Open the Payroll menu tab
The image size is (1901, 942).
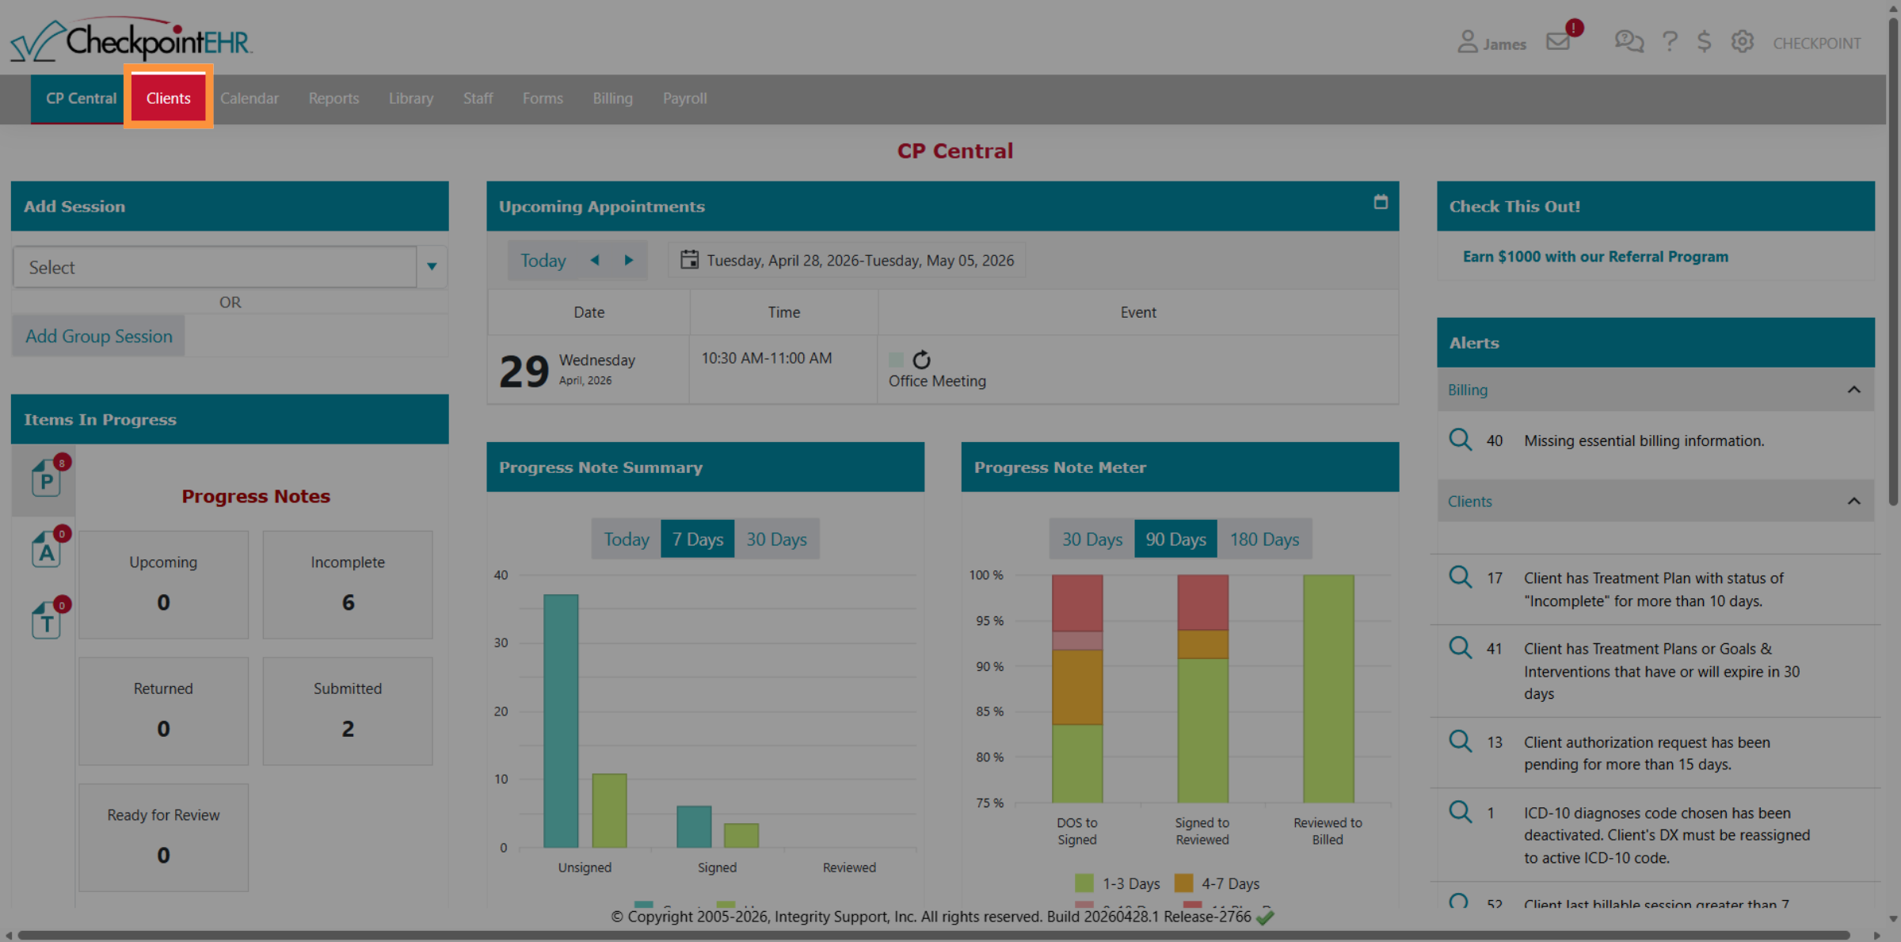click(684, 98)
